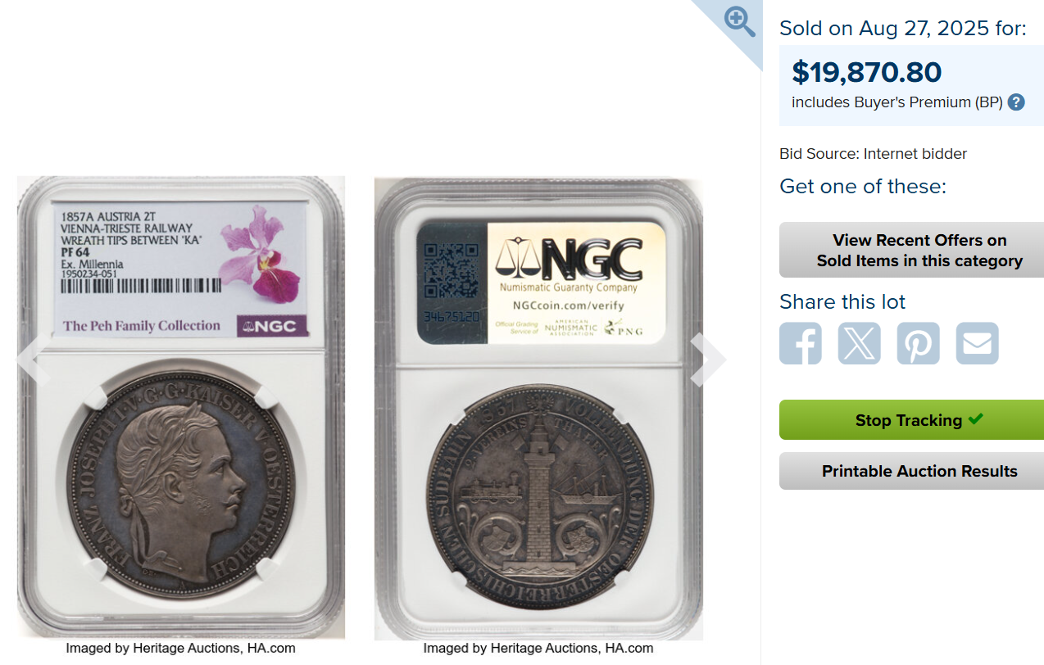The image size is (1044, 665).
Task: Click the sold price $19,870.80
Action: tap(866, 72)
